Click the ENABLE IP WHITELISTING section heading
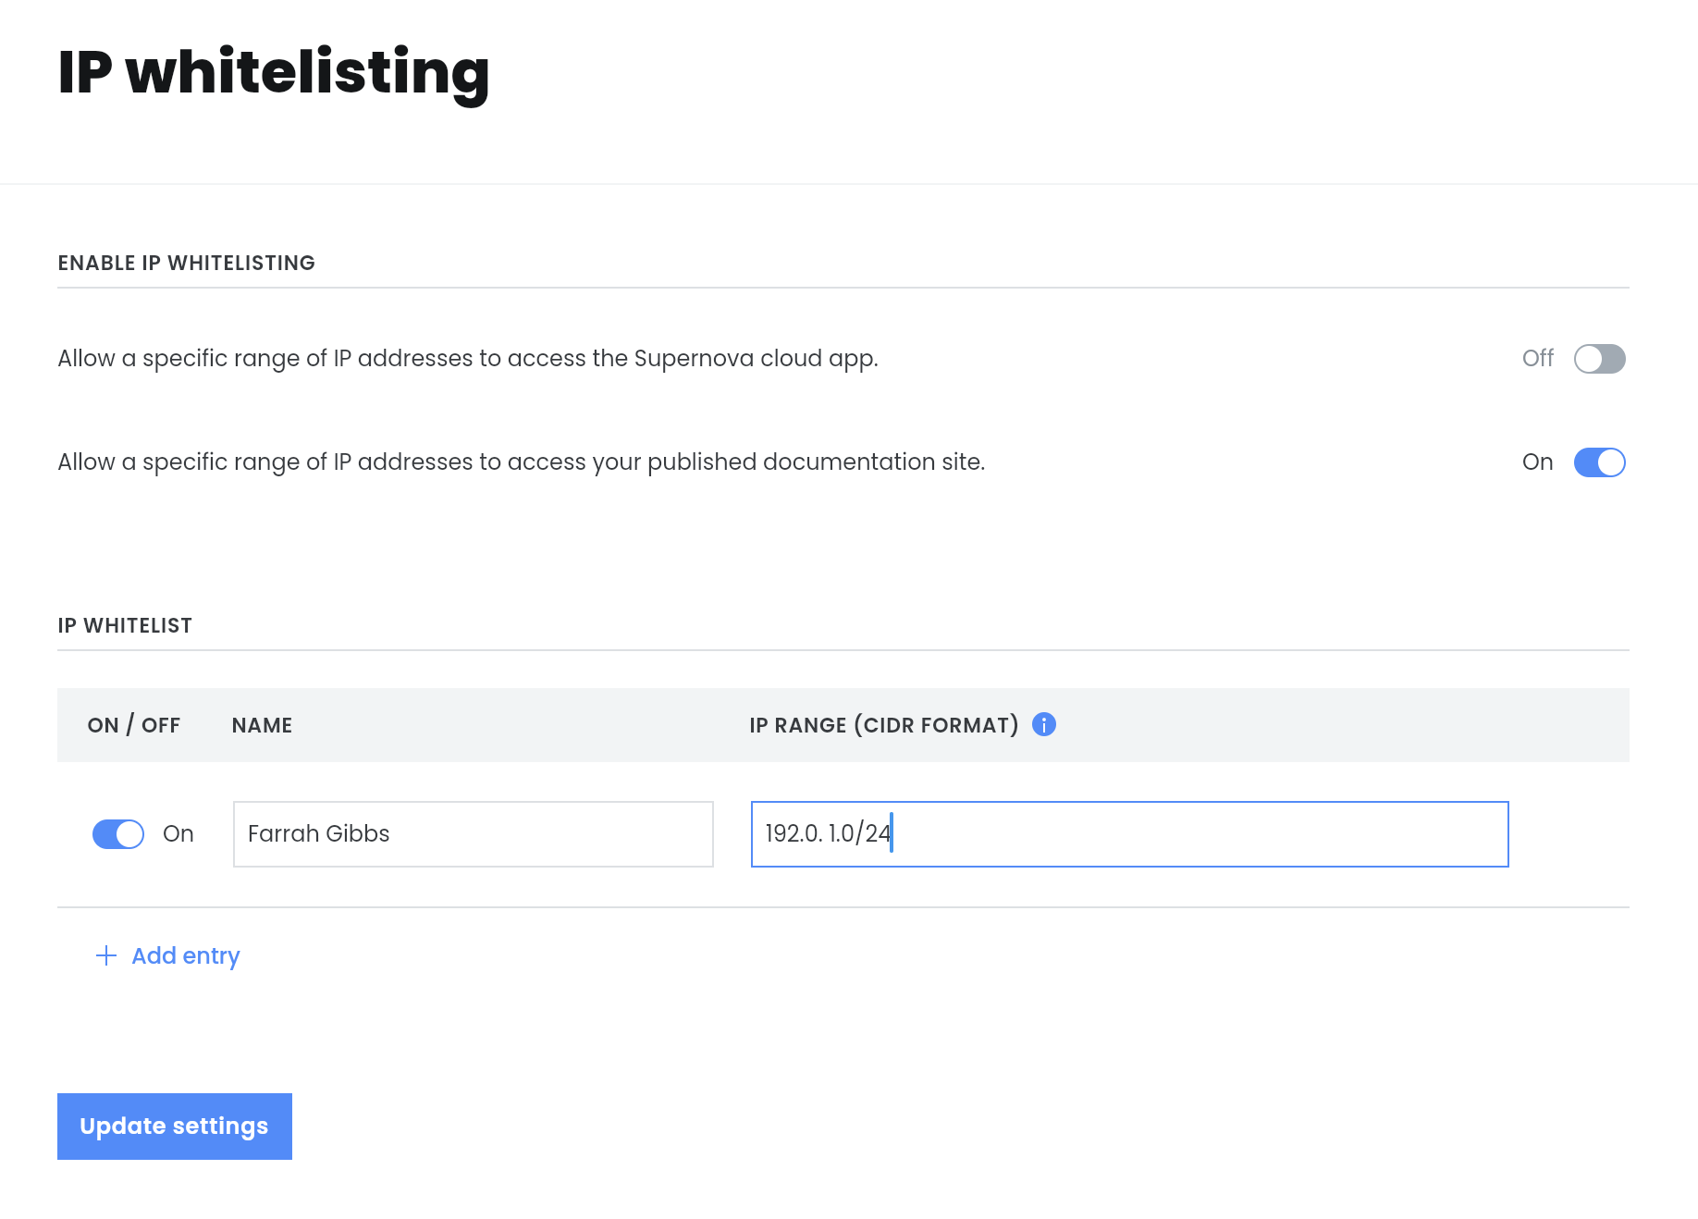The height and width of the screenshot is (1219, 1698). pyautogui.click(x=187, y=263)
